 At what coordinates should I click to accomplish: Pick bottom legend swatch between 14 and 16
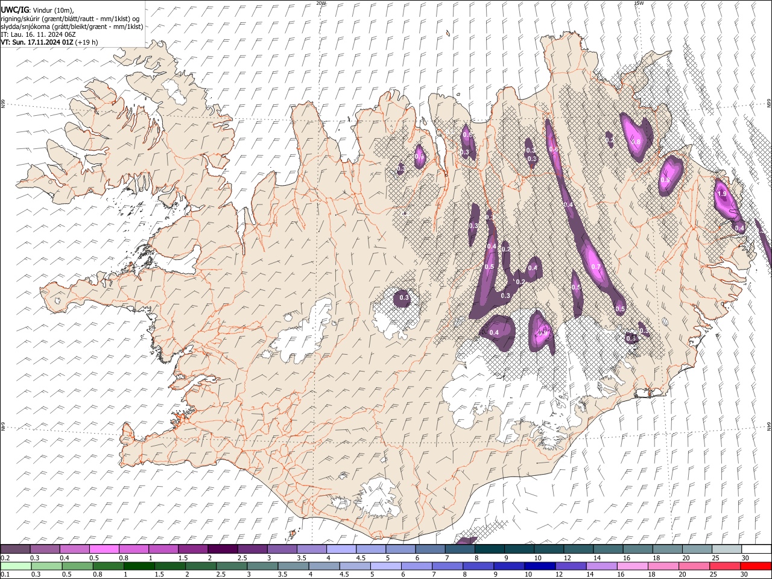click(x=601, y=566)
